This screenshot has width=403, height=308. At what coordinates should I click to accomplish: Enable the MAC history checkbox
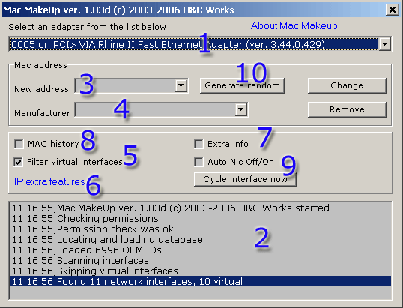(19, 144)
